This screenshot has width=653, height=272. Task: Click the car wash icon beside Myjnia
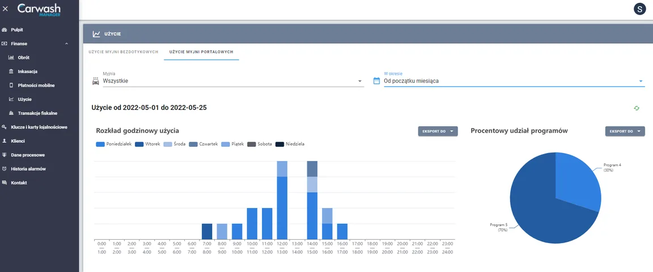96,81
